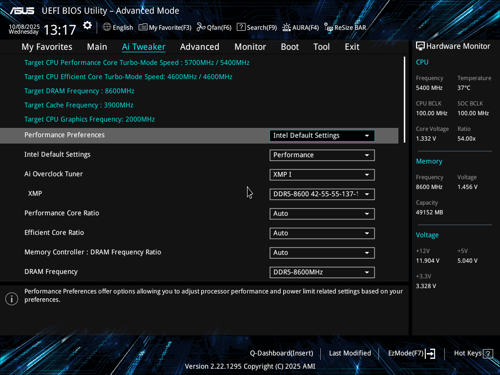Open the XMP profile dropdown
The image size is (500, 375).
click(322, 194)
